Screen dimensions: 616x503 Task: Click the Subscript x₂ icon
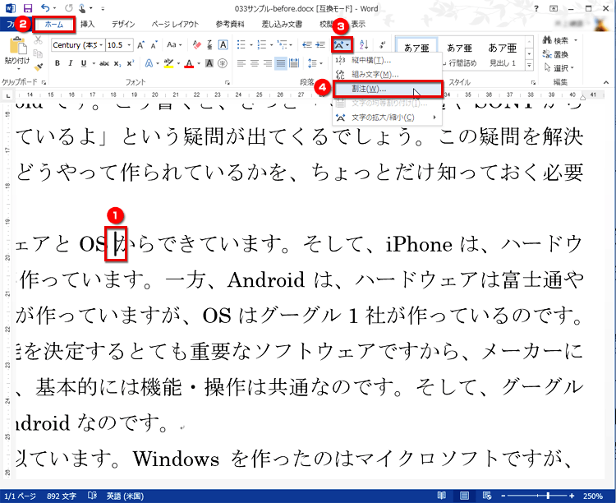(117, 63)
